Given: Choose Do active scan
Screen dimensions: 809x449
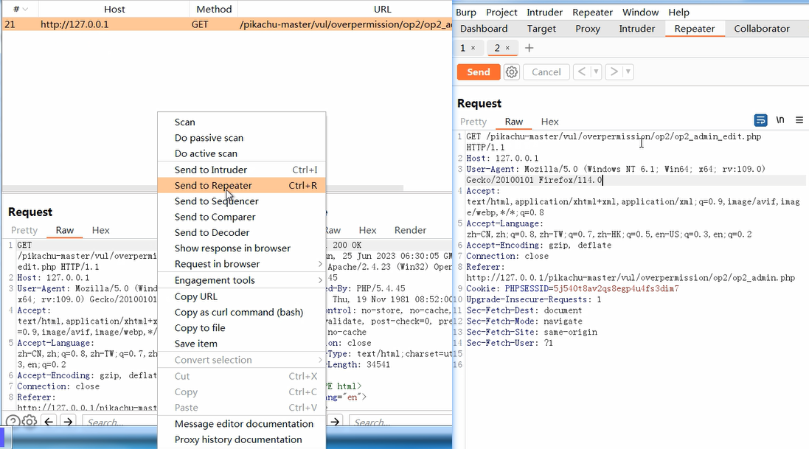Looking at the screenshot, I should [x=241, y=153].
